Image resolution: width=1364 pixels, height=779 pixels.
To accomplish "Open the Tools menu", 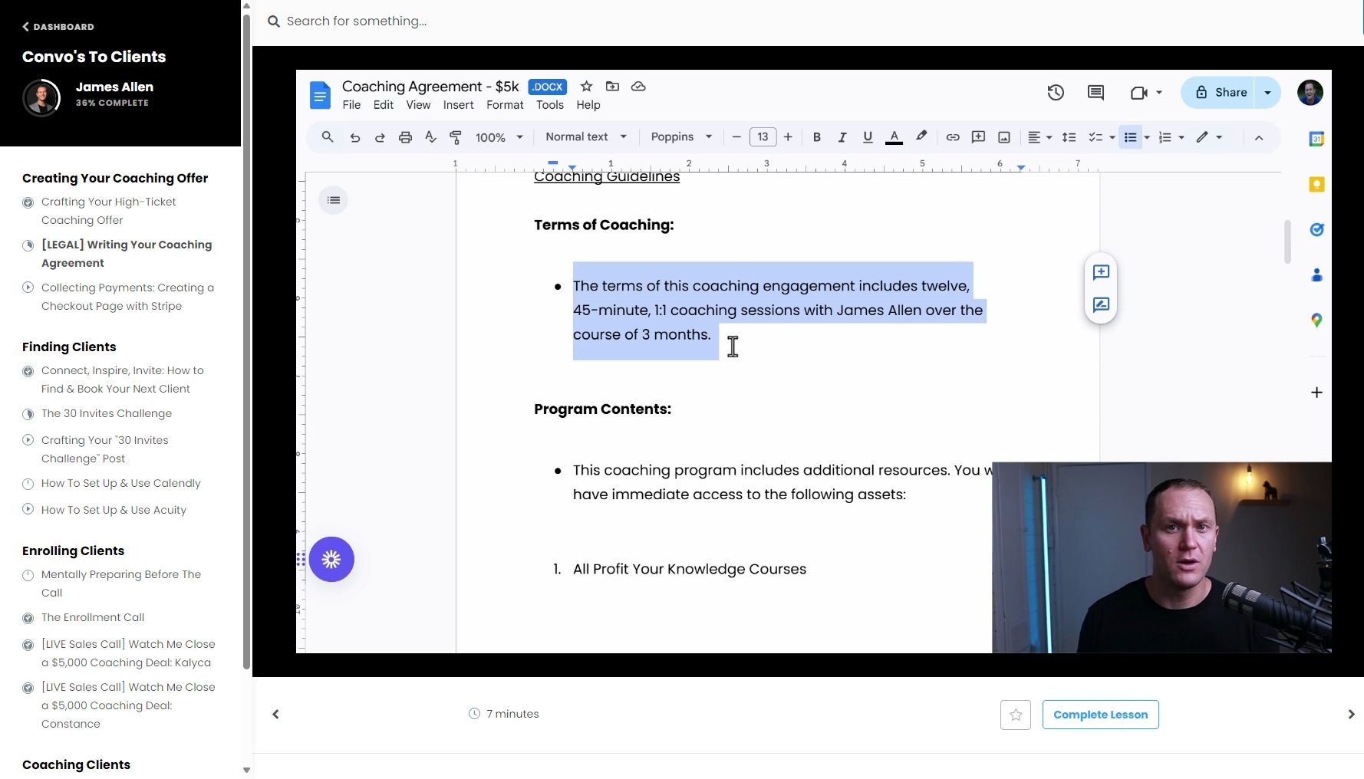I will pyautogui.click(x=550, y=105).
